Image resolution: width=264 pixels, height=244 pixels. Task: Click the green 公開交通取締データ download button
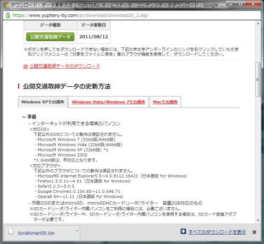point(50,37)
